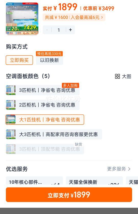
Task: Click the 立即支付 ¥1899 button
Action: click(x=69, y=195)
